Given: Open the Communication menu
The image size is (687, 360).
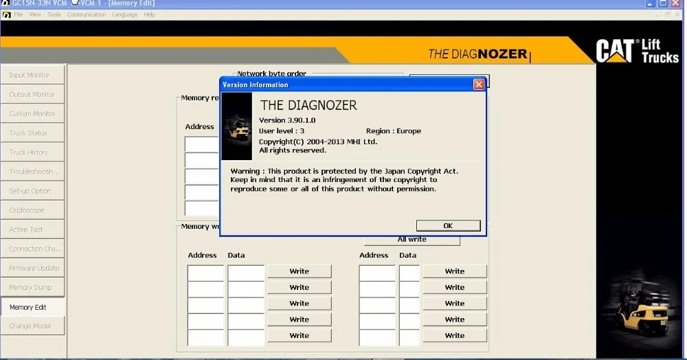Looking at the screenshot, I should [87, 14].
